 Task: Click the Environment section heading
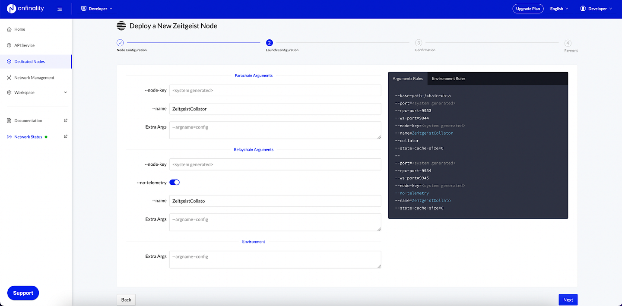click(254, 242)
